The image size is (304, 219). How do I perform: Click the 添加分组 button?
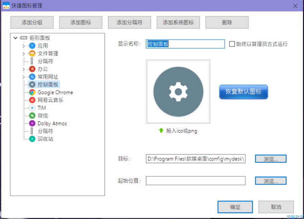click(32, 22)
